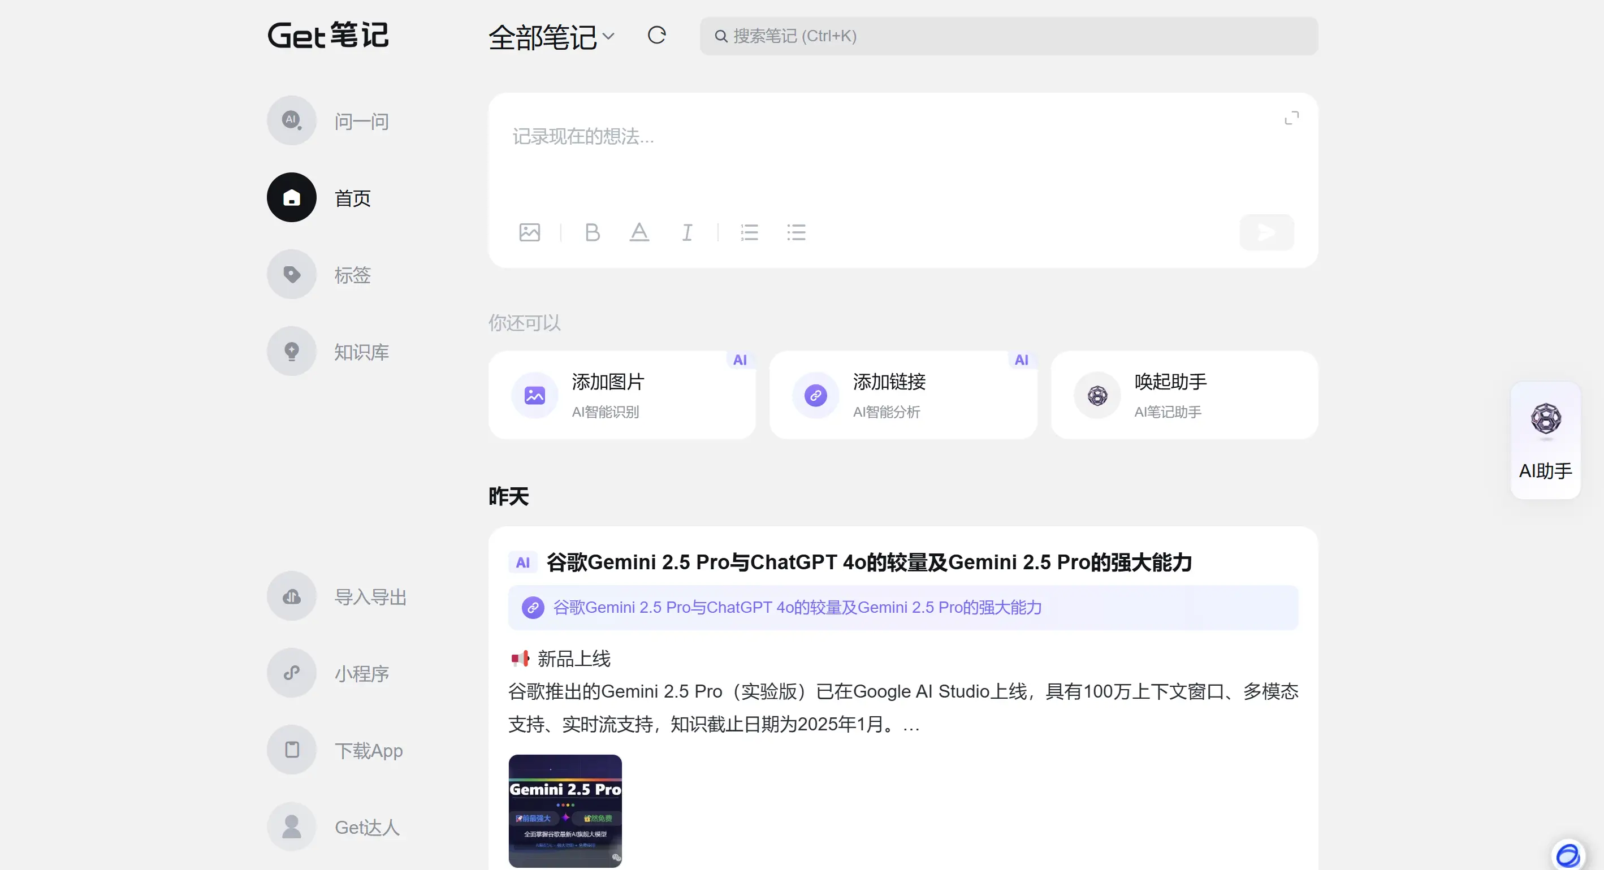Apply underline text formatting
Screen dimensions: 1604x870
pyautogui.click(x=639, y=232)
